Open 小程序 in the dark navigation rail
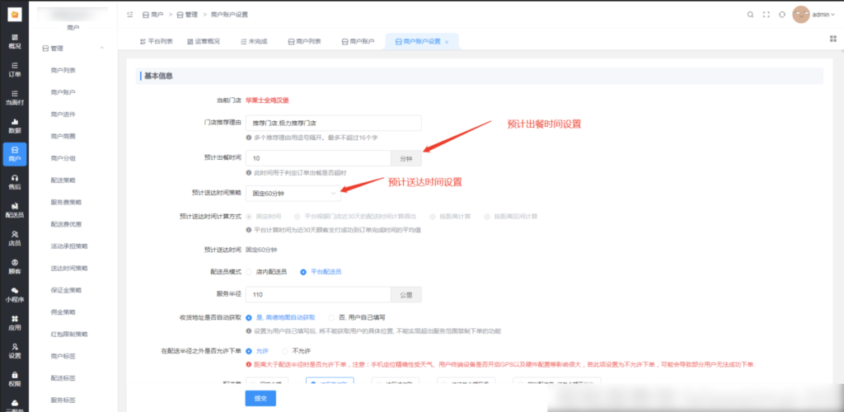The image size is (844, 412). tap(15, 295)
